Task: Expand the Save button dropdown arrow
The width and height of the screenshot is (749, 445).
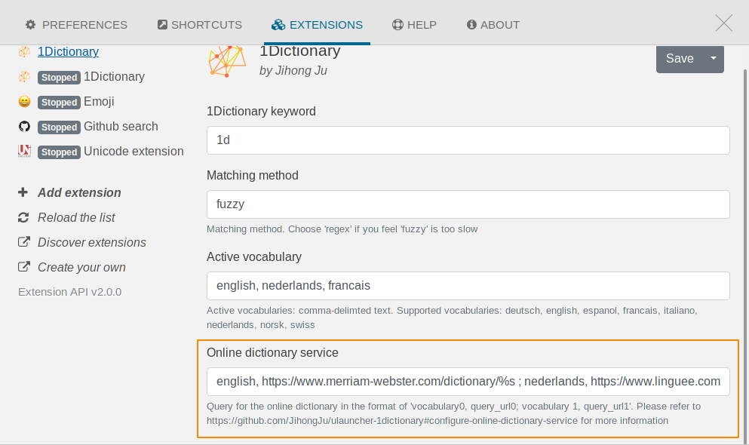Action: tap(714, 59)
